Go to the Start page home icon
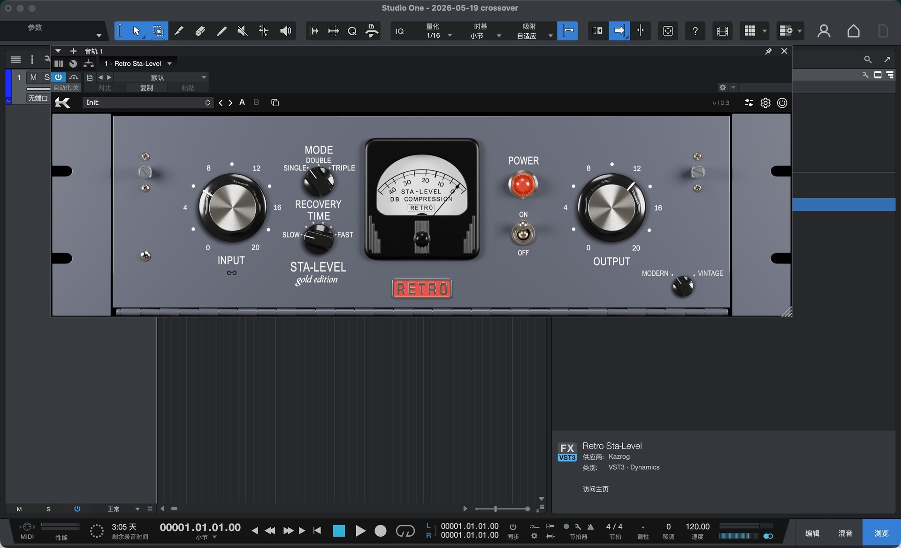Viewport: 901px width, 548px height. point(853,31)
